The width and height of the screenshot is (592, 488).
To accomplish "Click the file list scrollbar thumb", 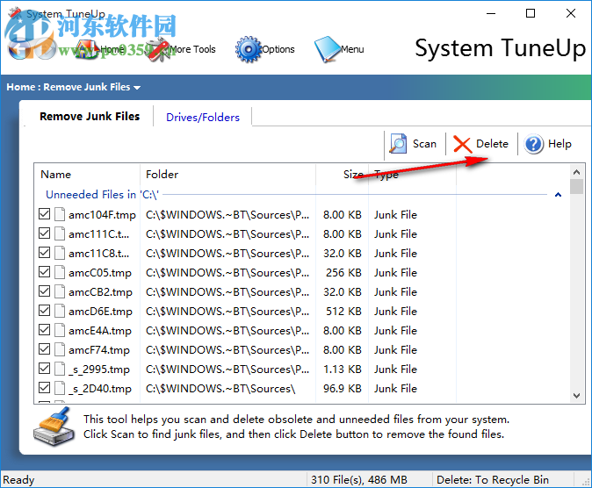I will (x=576, y=186).
